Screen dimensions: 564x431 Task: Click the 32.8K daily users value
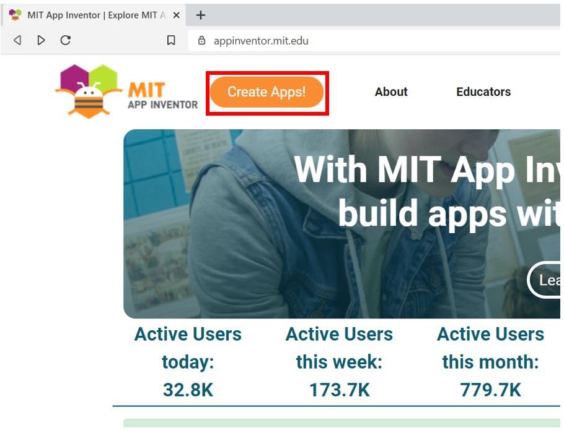click(188, 390)
